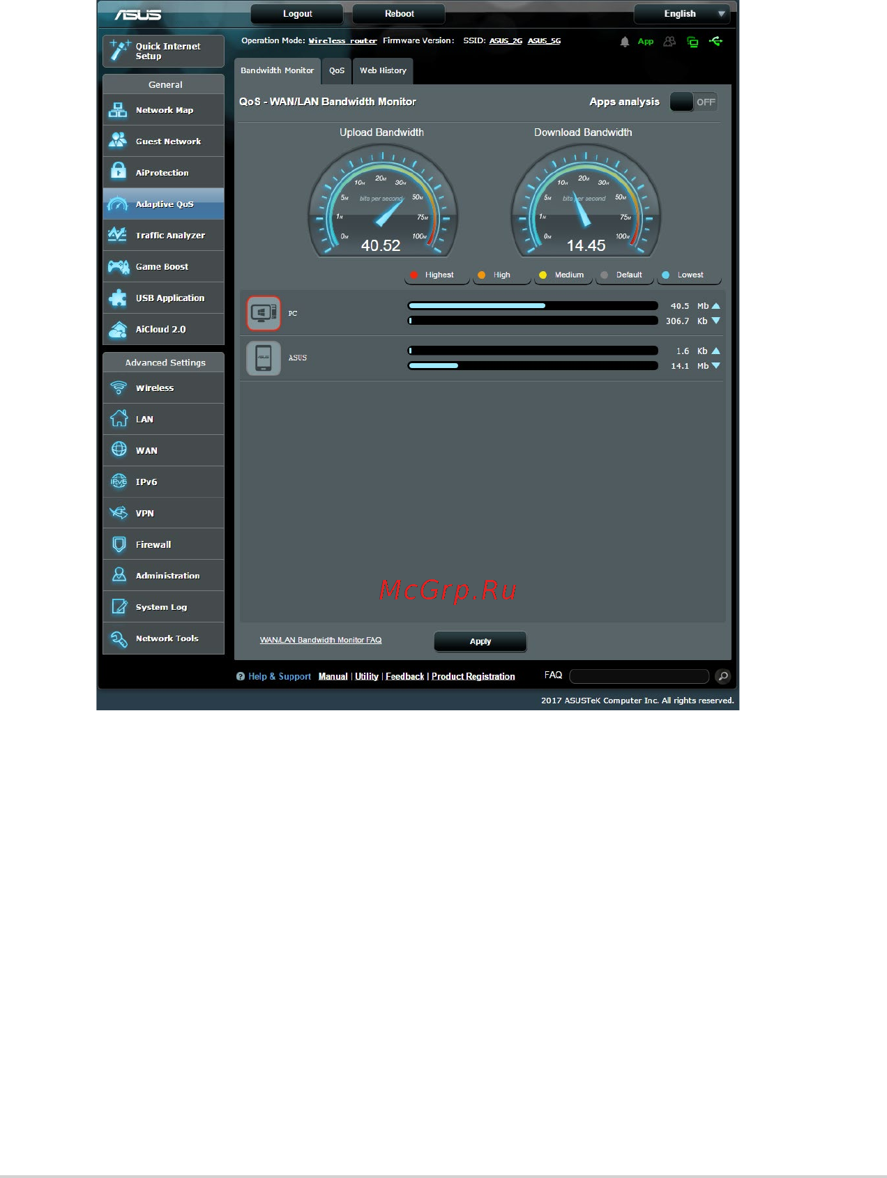Open the Network Map icon
Image resolution: width=887 pixels, height=1178 pixels.
118,110
